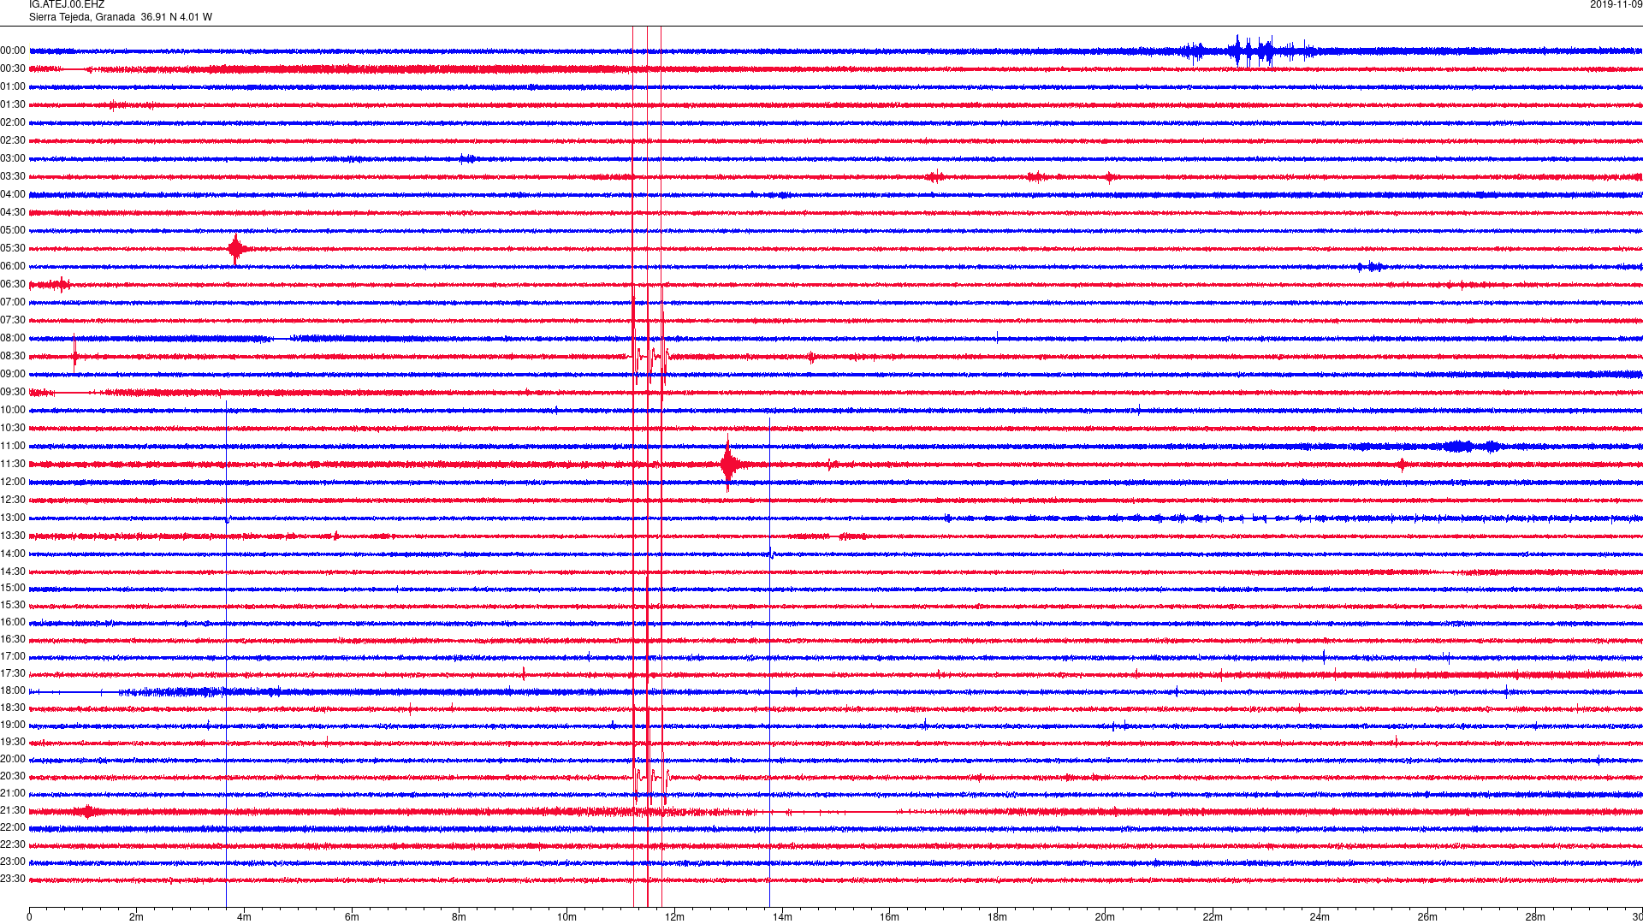Image resolution: width=1643 pixels, height=924 pixels.
Task: Select the 01:30 trace time label
Action: tap(13, 104)
